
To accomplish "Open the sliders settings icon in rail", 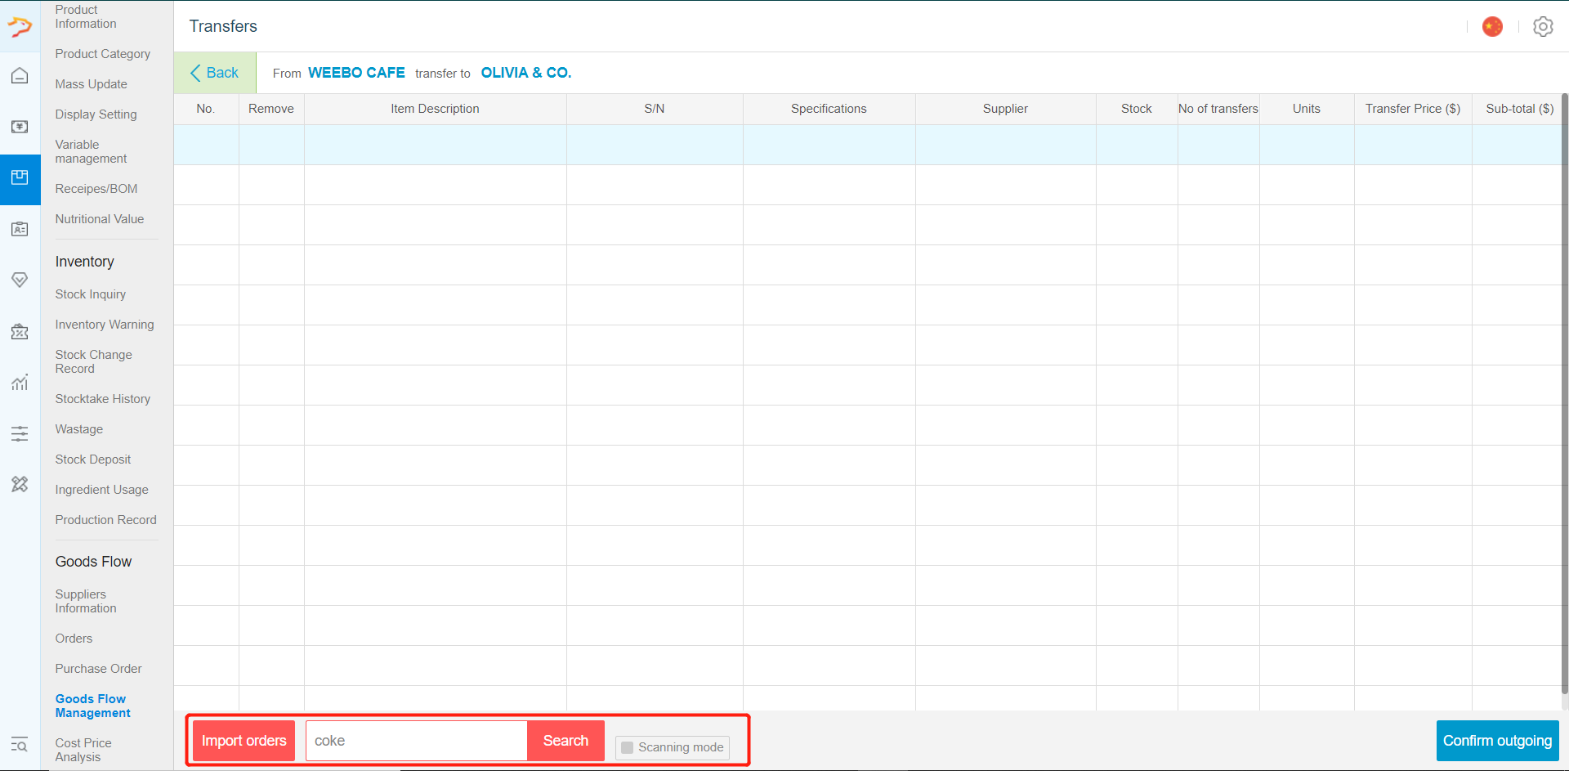I will coord(20,433).
